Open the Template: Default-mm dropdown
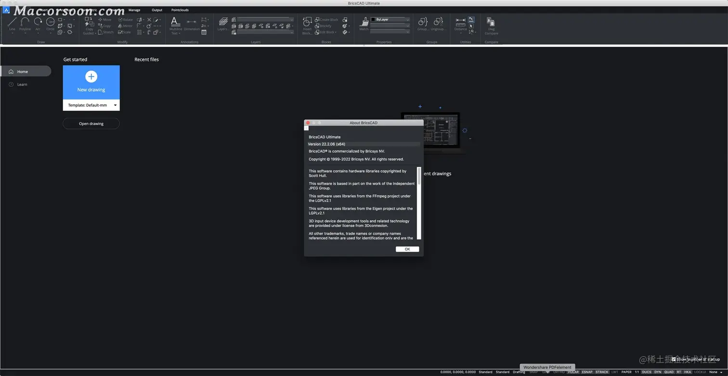 [x=91, y=105]
